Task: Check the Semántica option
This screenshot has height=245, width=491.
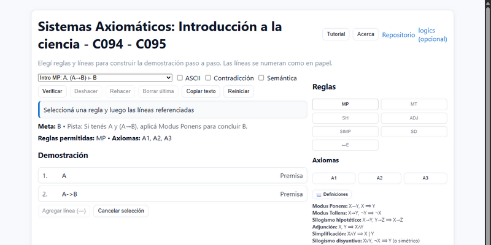Action: tap(261, 78)
